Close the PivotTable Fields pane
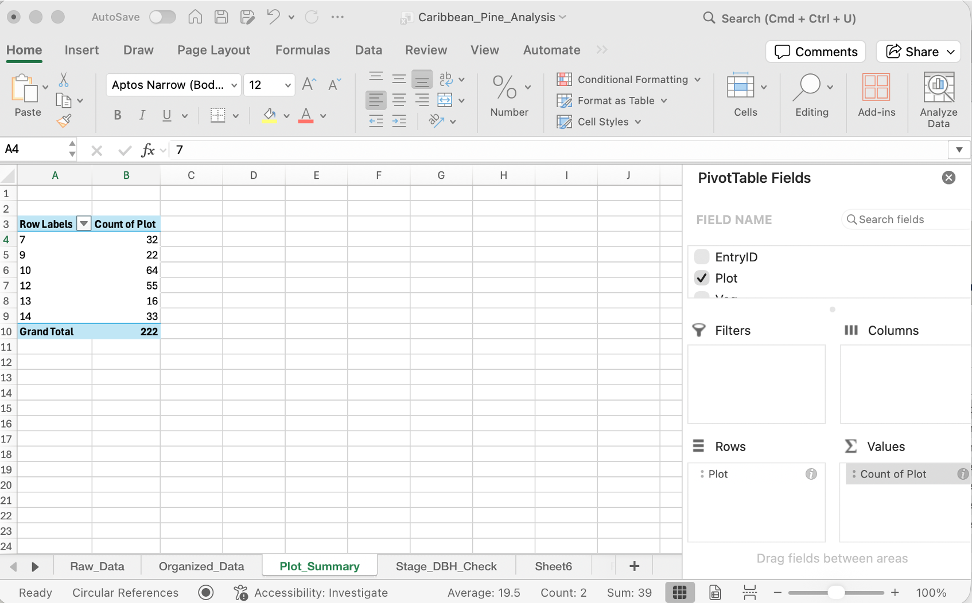 tap(948, 178)
